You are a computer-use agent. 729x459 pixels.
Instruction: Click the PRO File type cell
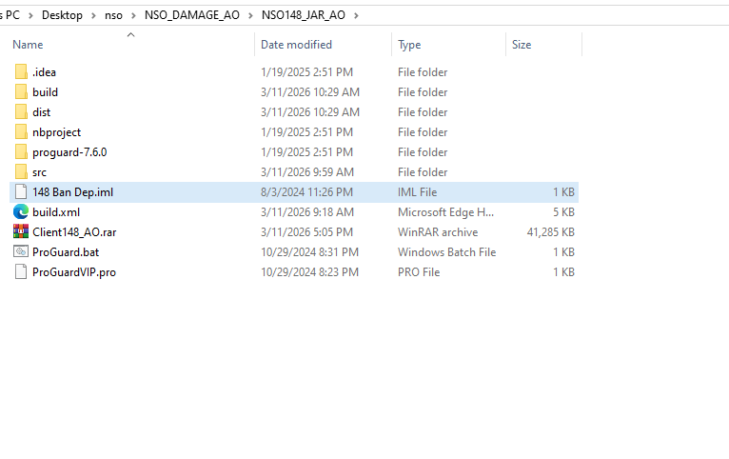pyautogui.click(x=419, y=272)
